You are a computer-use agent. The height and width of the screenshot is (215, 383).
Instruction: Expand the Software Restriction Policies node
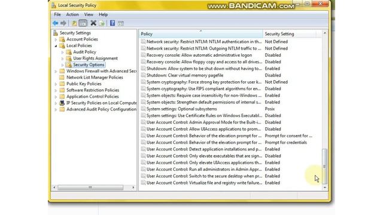click(56, 90)
